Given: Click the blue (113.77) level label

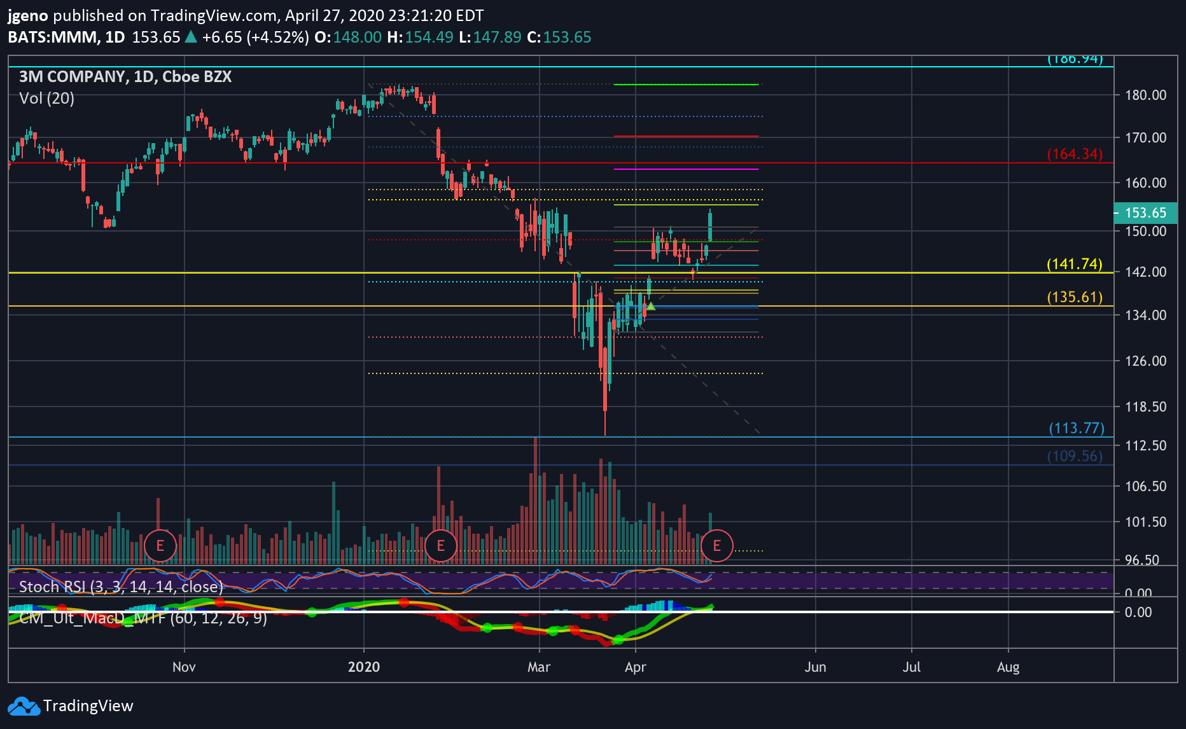Looking at the screenshot, I should coord(1077,428).
